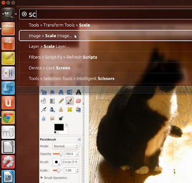The height and width of the screenshot is (183, 192).
Task: Launch Google Chrome from the launcher
Action: 8,117
